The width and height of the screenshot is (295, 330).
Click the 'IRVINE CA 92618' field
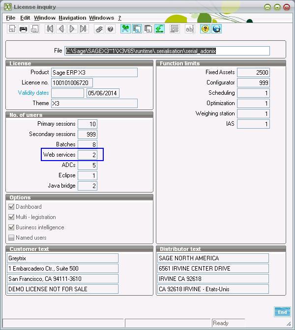pyautogui.click(x=213, y=278)
